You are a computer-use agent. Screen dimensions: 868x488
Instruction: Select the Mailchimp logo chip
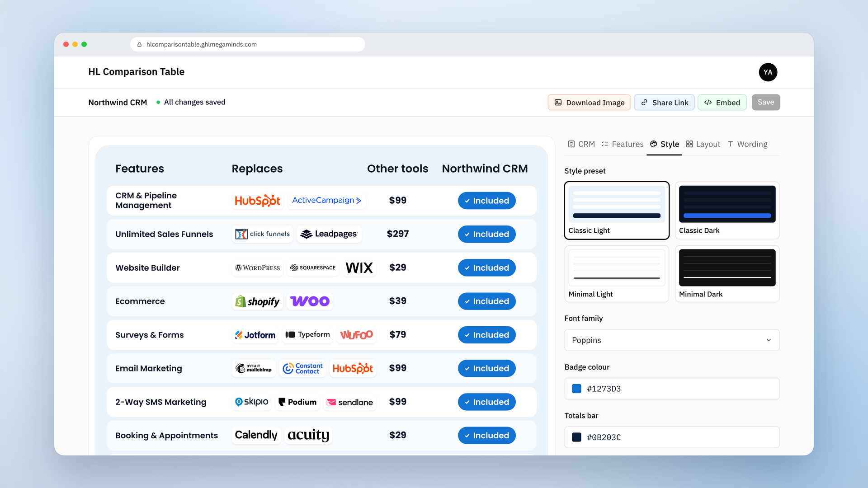(x=254, y=368)
